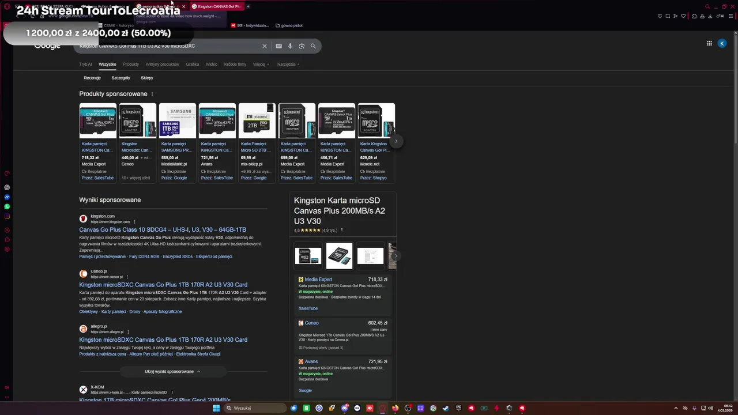Click the taskbar Wyszukaj search field
Viewport: 738px width, 415px height.
pyautogui.click(x=255, y=408)
